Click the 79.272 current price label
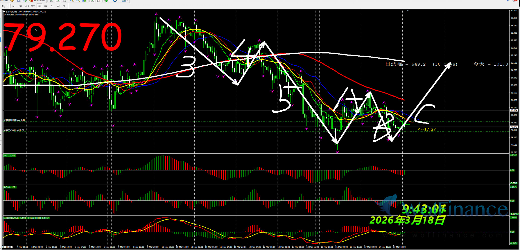 pos(514,127)
